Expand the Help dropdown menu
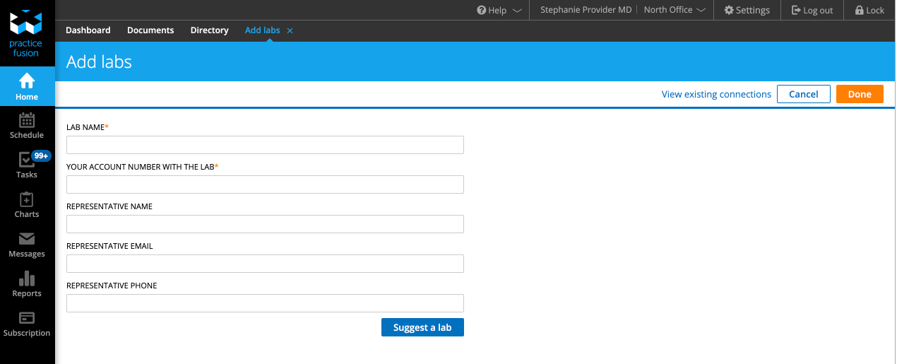This screenshot has width=897, height=364. 499,10
